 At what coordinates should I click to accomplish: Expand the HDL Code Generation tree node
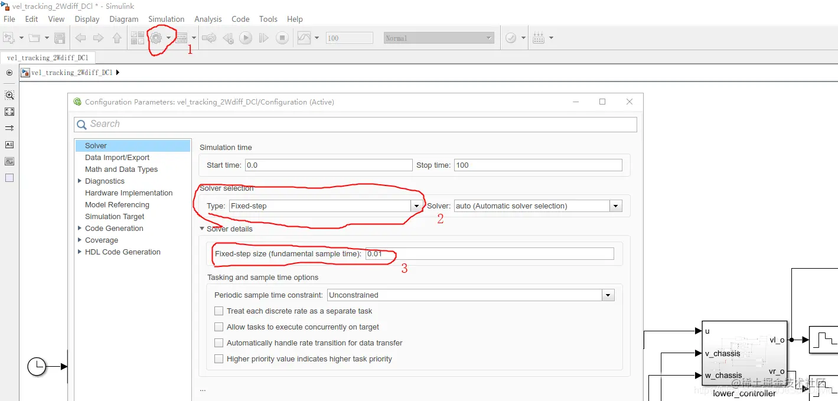pyautogui.click(x=80, y=252)
